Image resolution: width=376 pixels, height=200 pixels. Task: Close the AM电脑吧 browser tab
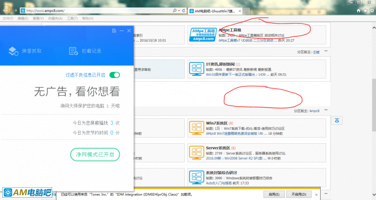tap(240, 11)
